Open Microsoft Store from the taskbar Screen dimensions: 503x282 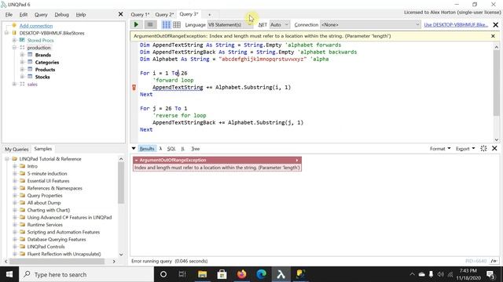point(222,274)
